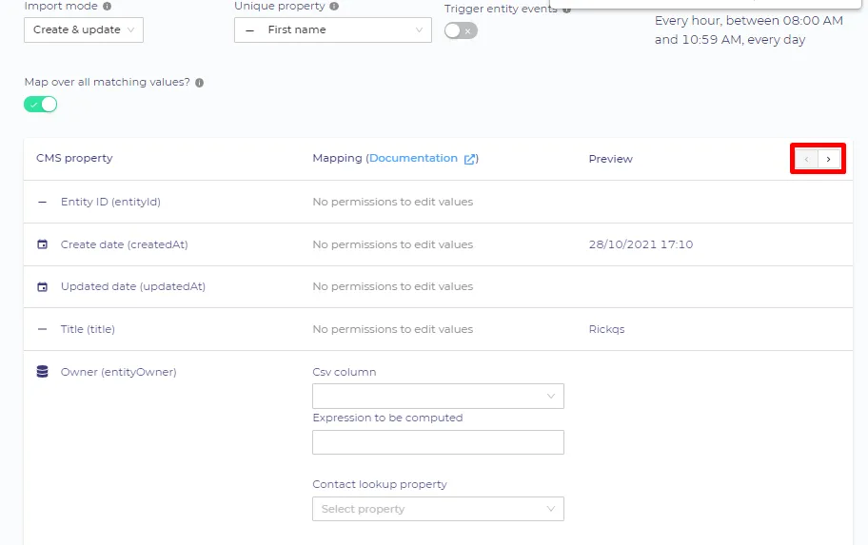Click the dash icon beside Entity ID
Image resolution: width=868 pixels, height=545 pixels.
(42, 202)
